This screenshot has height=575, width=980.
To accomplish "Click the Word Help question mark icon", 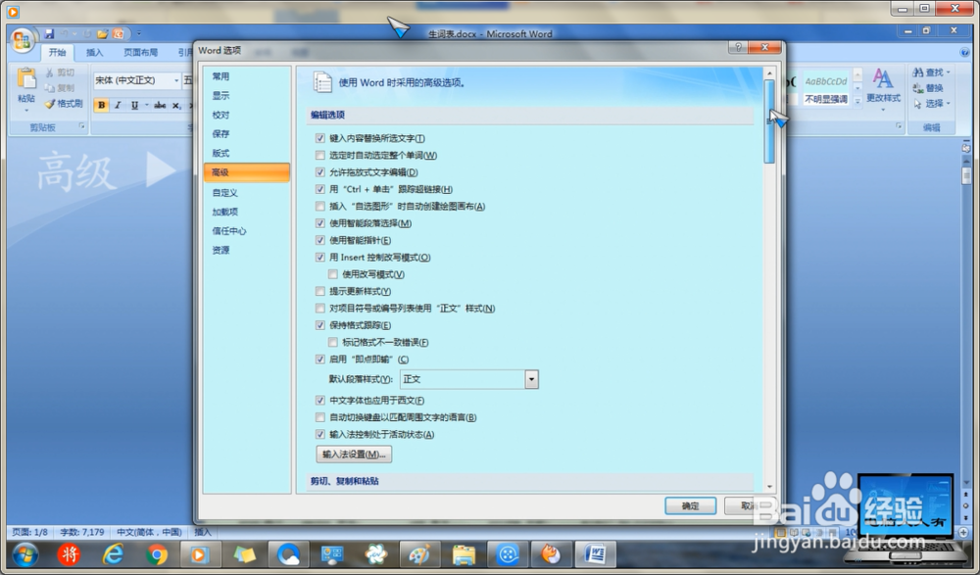I will (965, 53).
